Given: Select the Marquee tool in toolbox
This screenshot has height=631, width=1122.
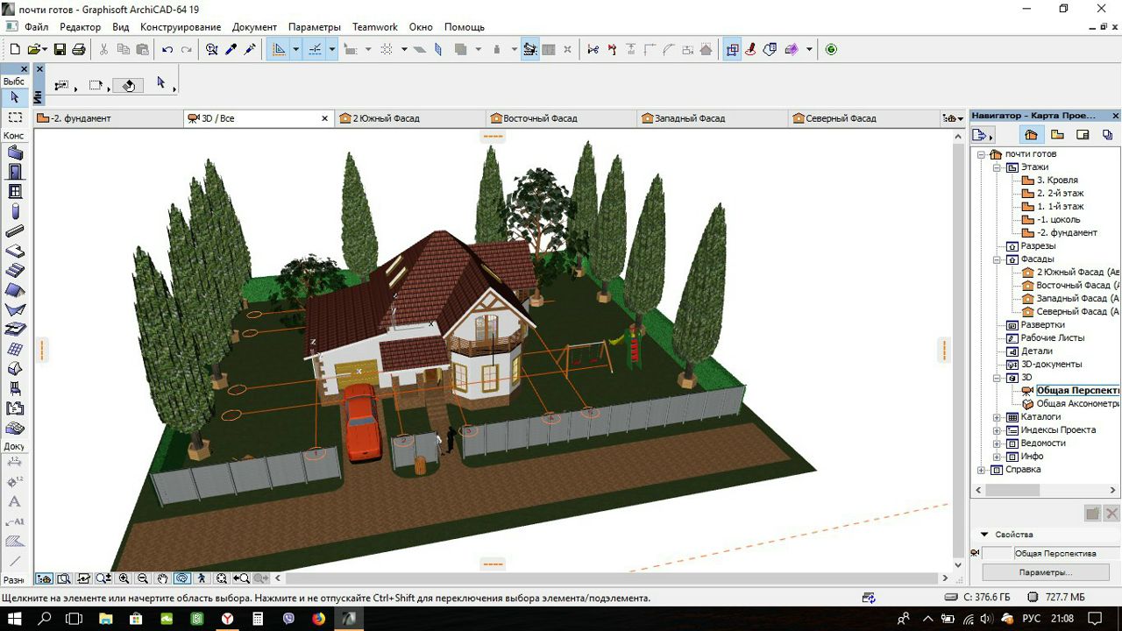Looking at the screenshot, I should 15,117.
